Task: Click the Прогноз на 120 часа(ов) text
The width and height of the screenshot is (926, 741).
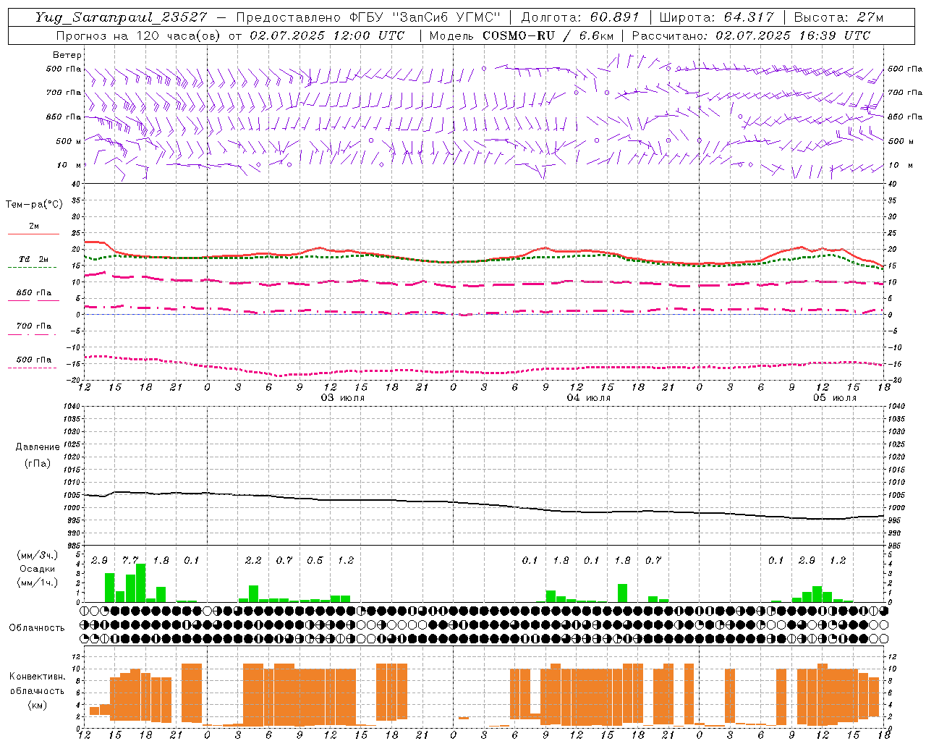Action: pyautogui.click(x=137, y=35)
